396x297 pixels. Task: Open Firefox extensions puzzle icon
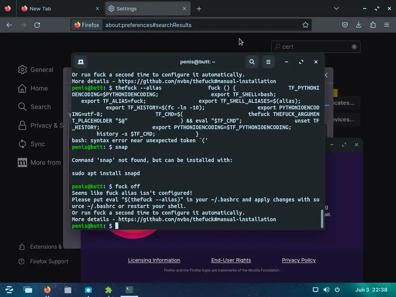point(373,25)
